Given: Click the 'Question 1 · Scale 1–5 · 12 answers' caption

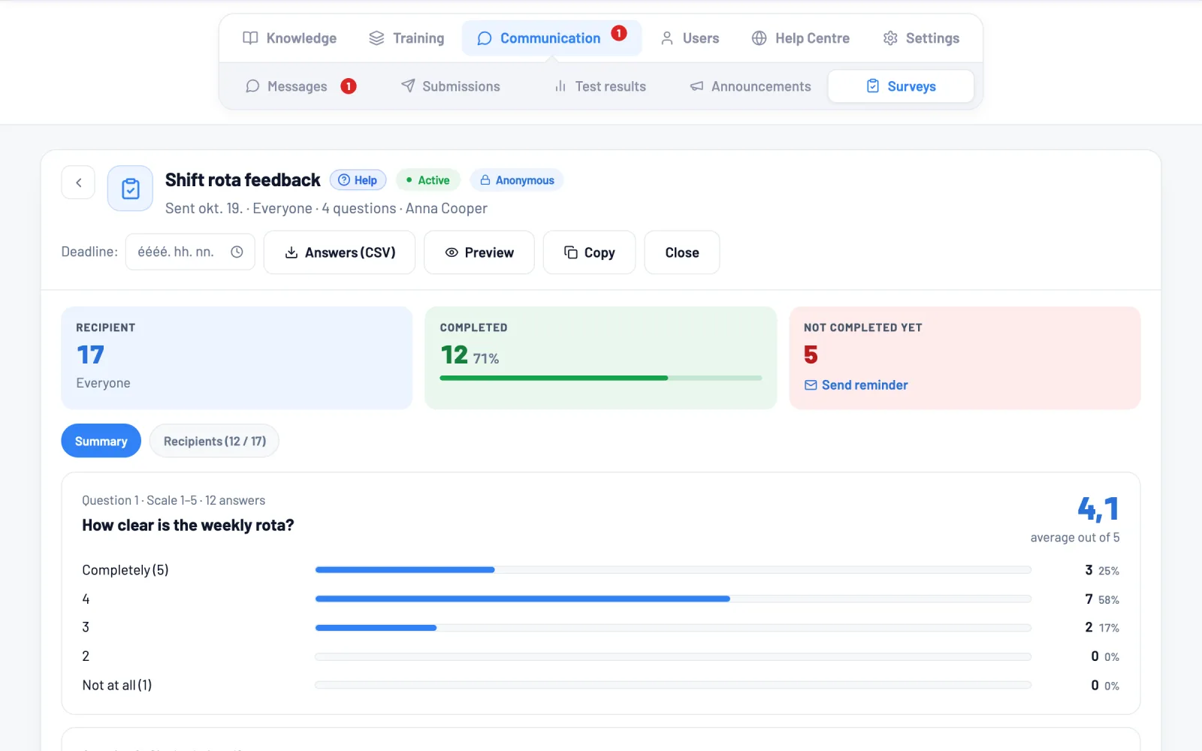Looking at the screenshot, I should pos(174,500).
